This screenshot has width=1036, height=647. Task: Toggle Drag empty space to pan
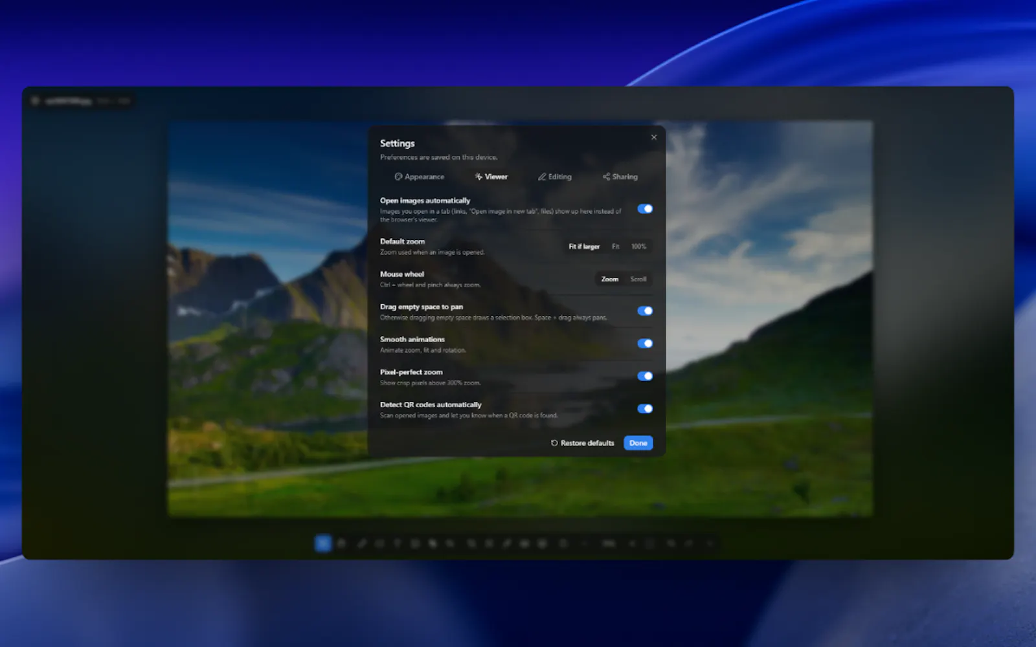pyautogui.click(x=645, y=311)
